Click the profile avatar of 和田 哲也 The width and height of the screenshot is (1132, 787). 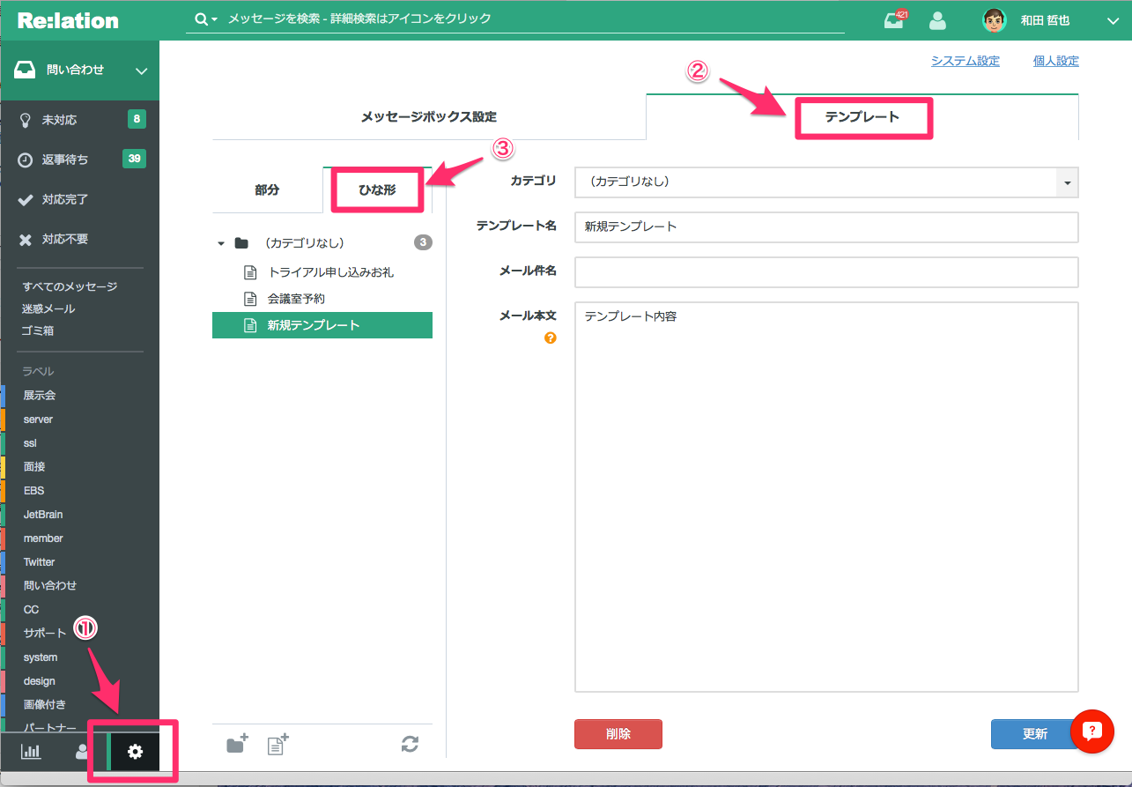(995, 20)
